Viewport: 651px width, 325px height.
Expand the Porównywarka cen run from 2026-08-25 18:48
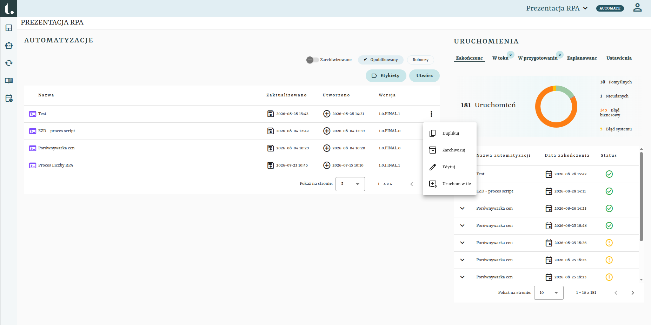coord(462,226)
